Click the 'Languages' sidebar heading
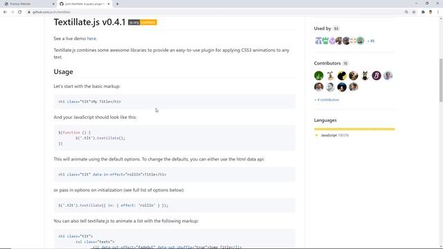This screenshot has height=249, width=443. pos(325,120)
